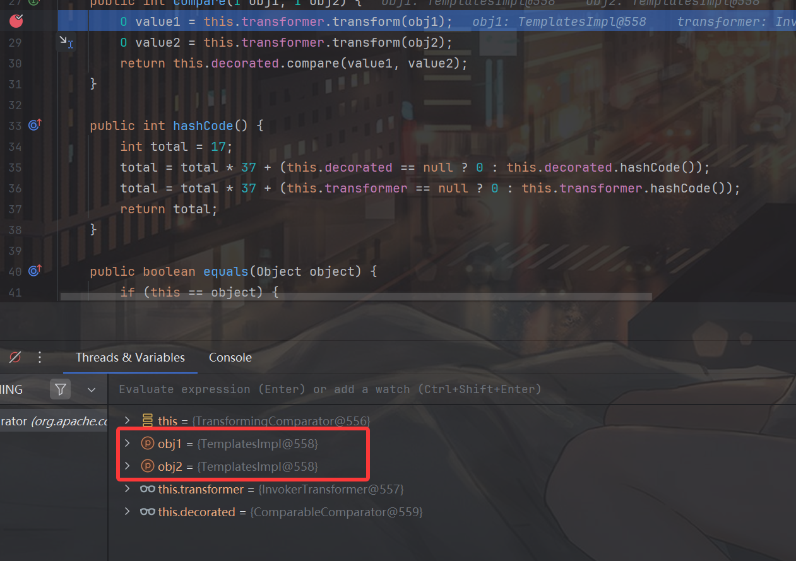Expand the this.decorated watch node
Image resolution: width=796 pixels, height=561 pixels.
coord(127,512)
